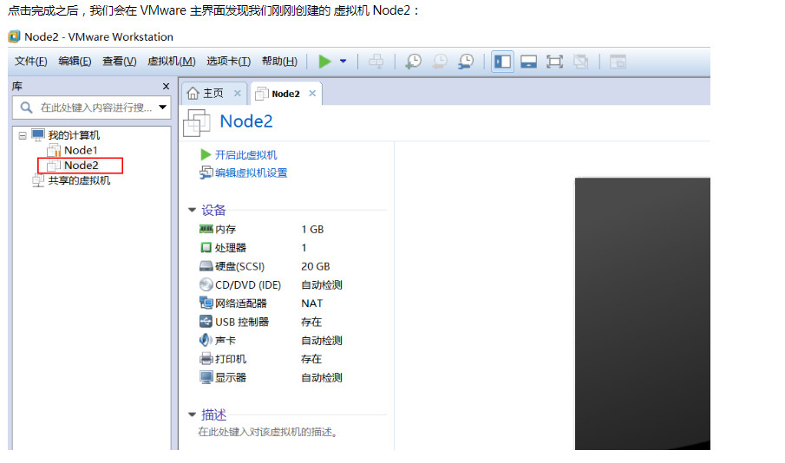The width and height of the screenshot is (785, 463).
Task: Click the 打印机 printer icon
Action: [x=206, y=358]
